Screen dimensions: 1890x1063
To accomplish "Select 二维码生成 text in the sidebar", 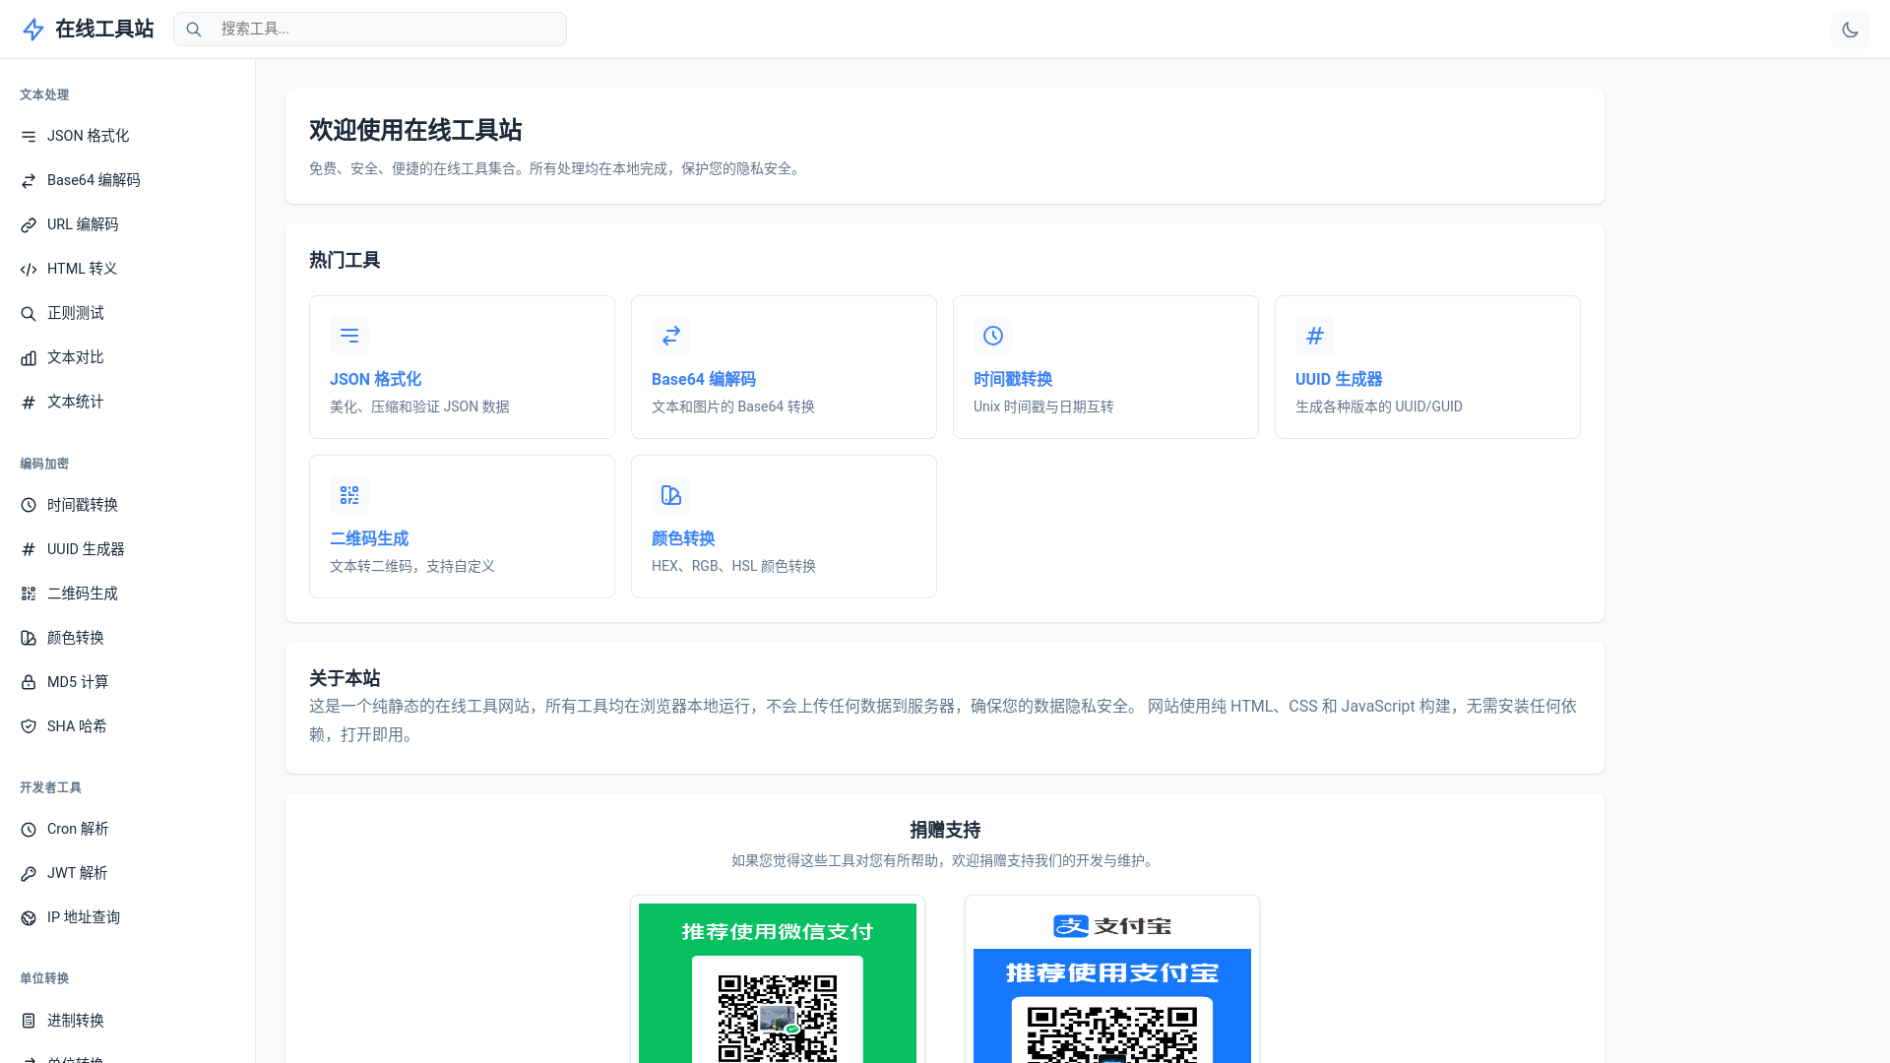I will [x=83, y=594].
